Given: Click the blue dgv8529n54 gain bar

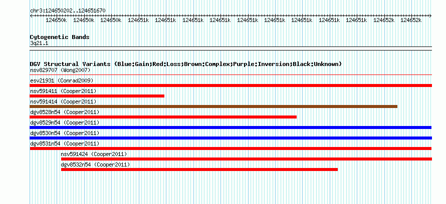Looking at the screenshot, I should click(x=231, y=127).
